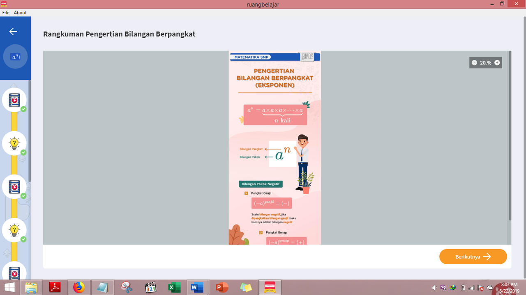Open the volume control in the system tray
Image resolution: width=526 pixels, height=295 pixels.
pyautogui.click(x=434, y=287)
